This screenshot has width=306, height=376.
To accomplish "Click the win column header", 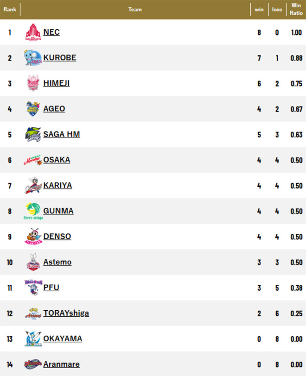I will [x=259, y=9].
